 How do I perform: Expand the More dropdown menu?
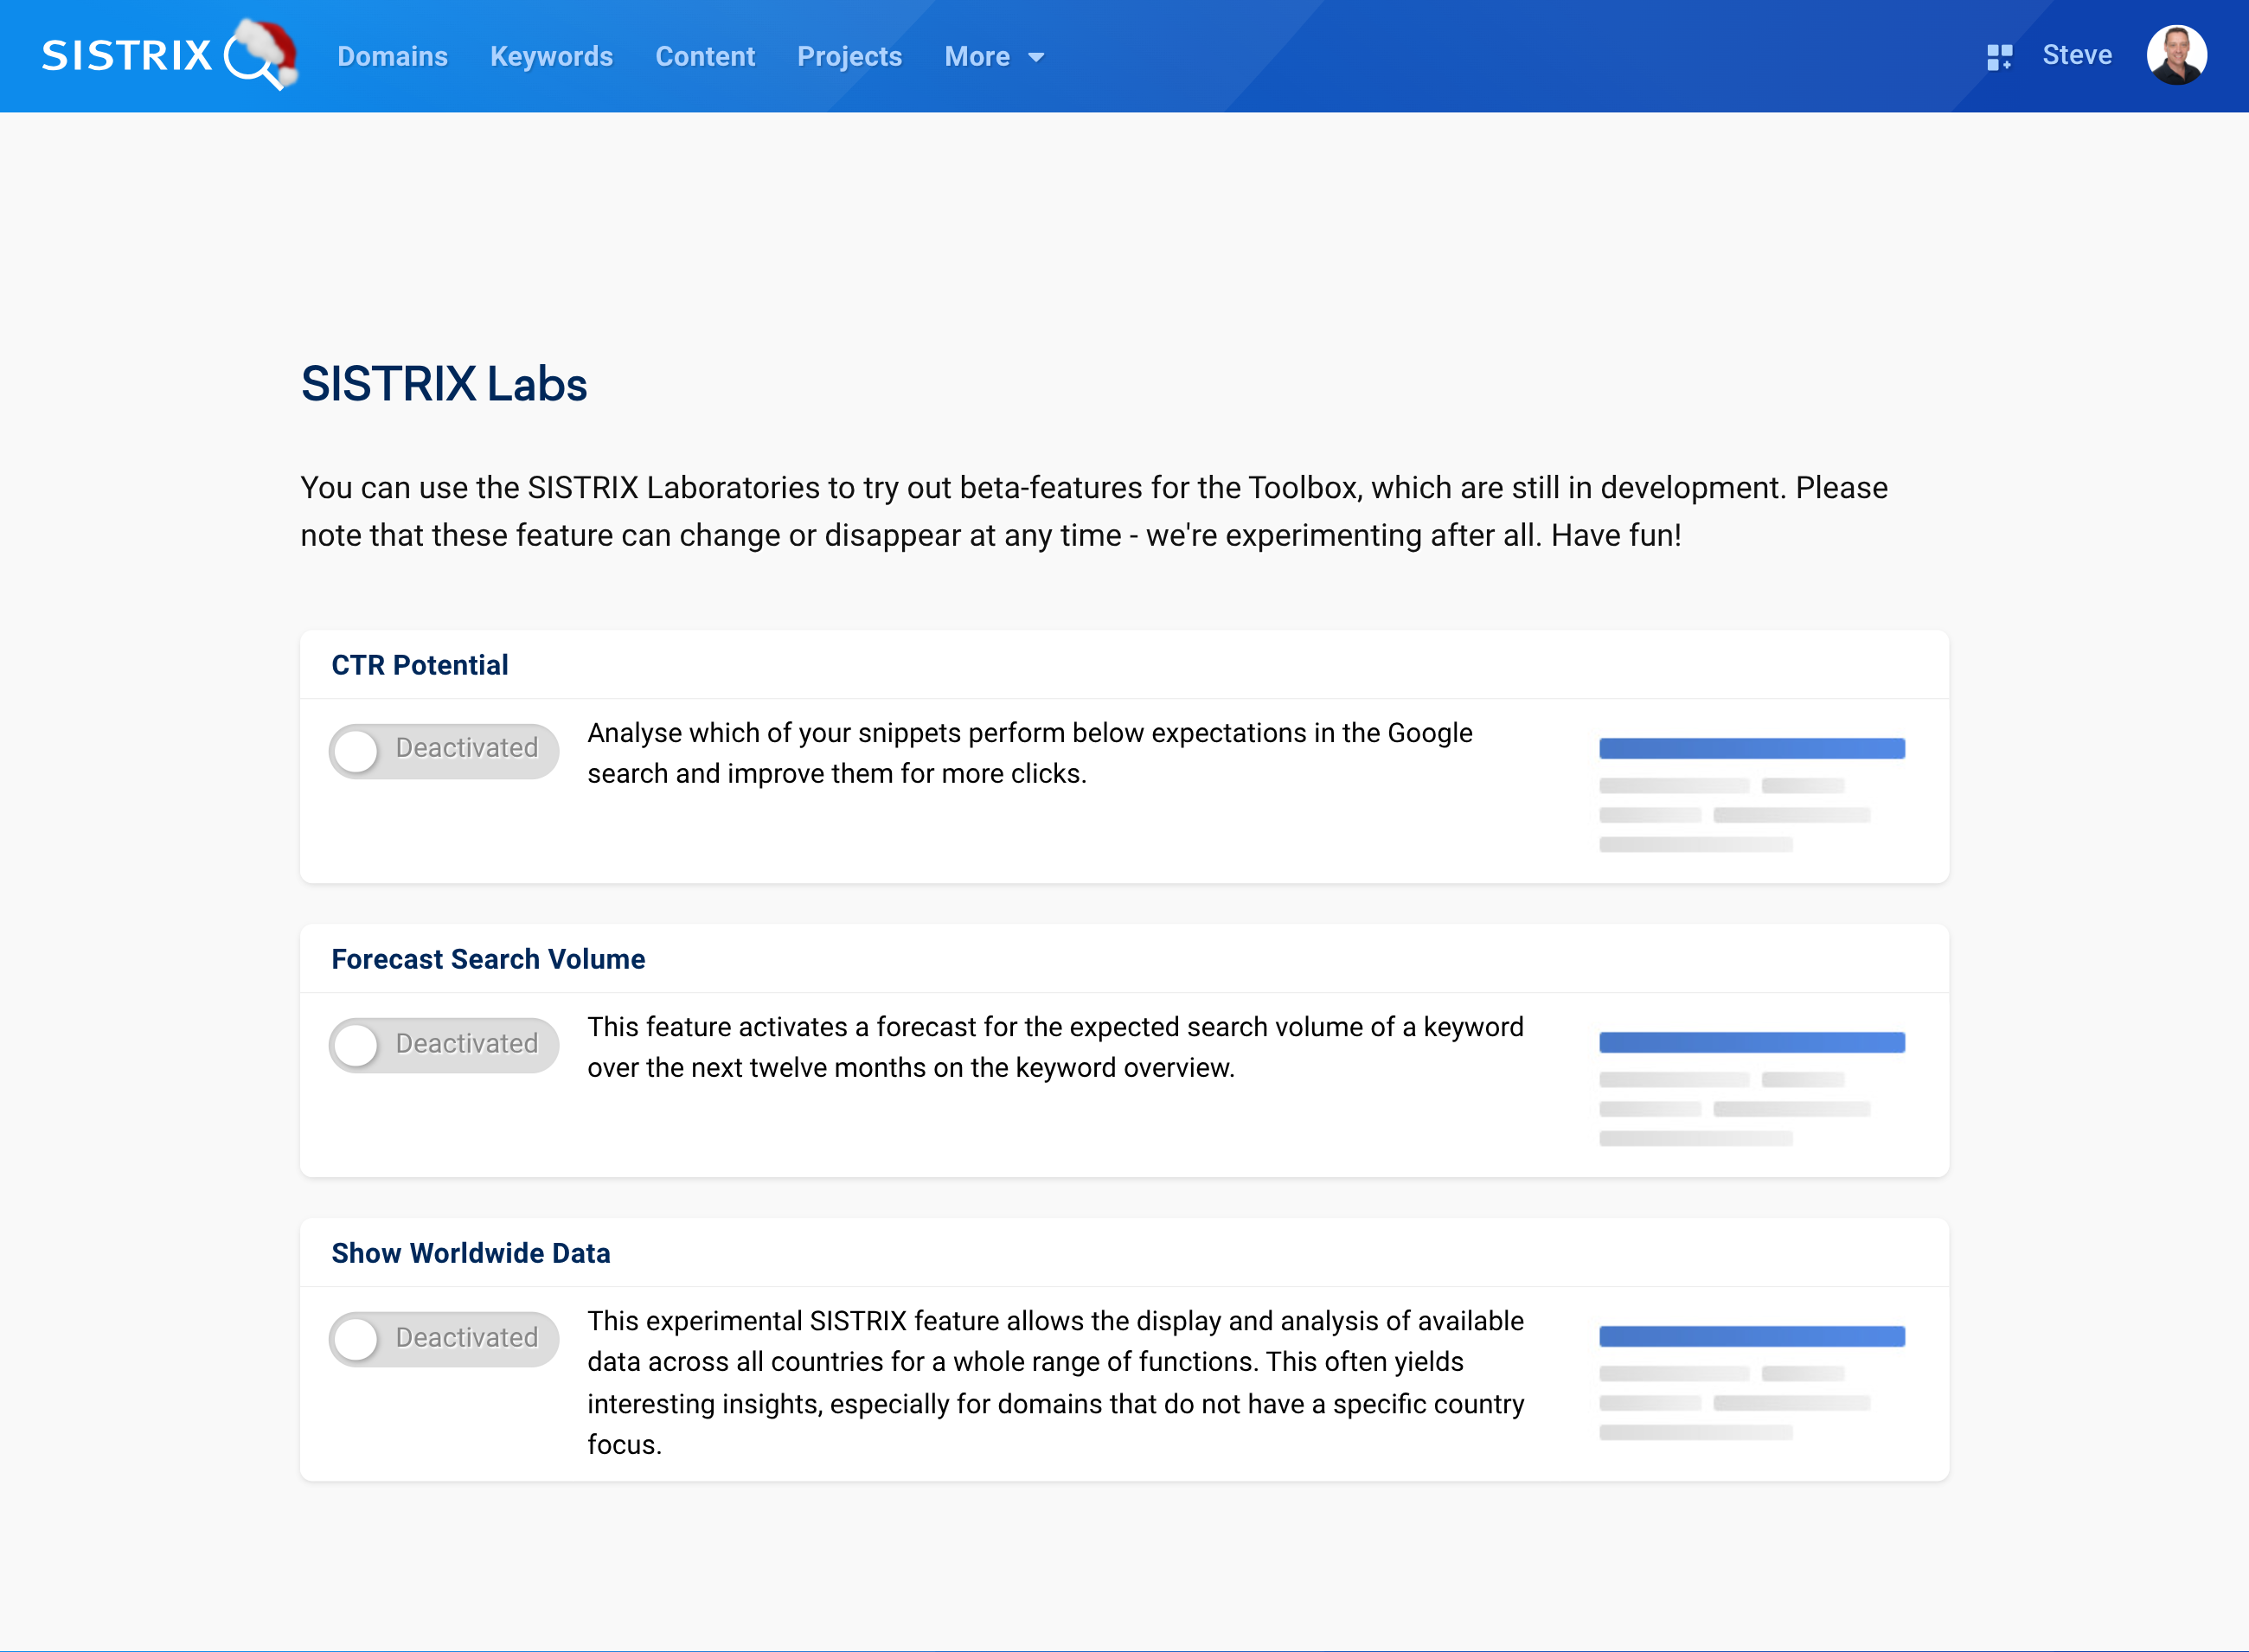coord(977,57)
